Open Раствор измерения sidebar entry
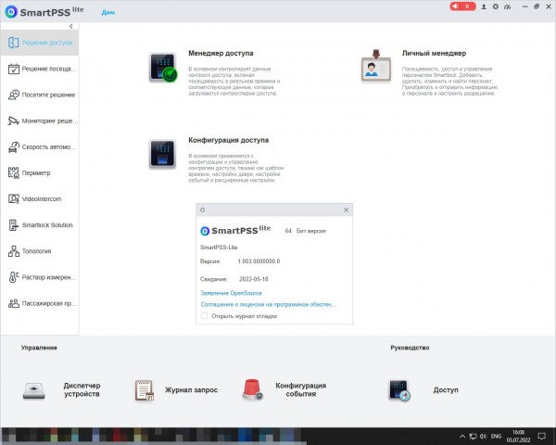The width and height of the screenshot is (556, 445). pos(40,277)
